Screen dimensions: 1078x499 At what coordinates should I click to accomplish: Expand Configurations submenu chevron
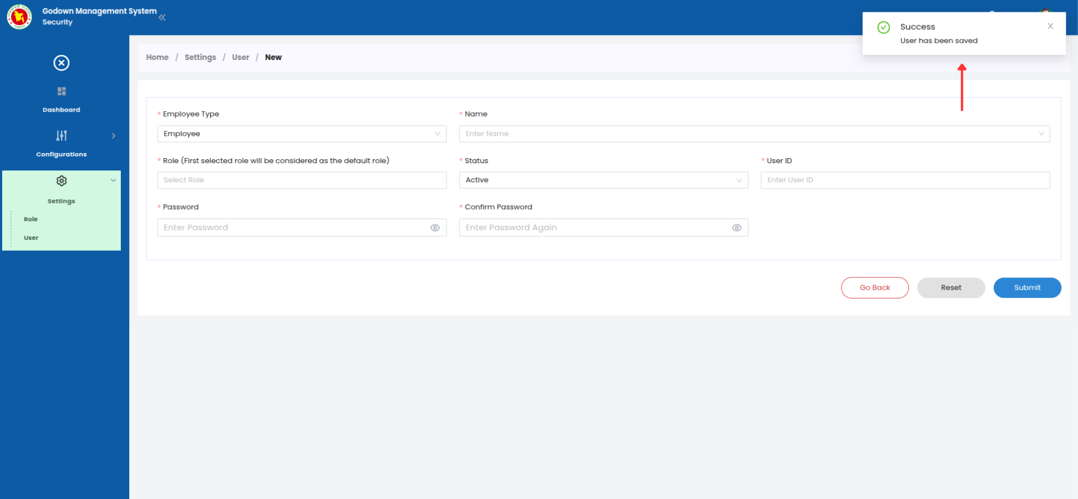[113, 136]
